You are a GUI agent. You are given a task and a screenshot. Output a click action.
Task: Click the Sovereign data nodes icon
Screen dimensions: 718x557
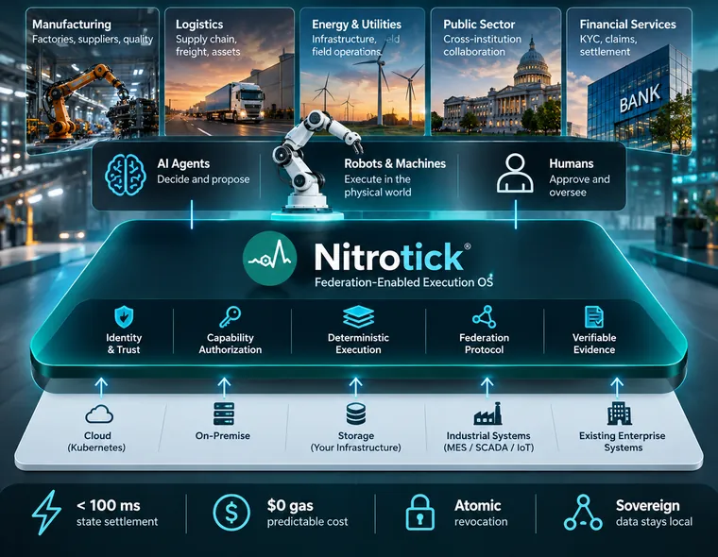[583, 513]
